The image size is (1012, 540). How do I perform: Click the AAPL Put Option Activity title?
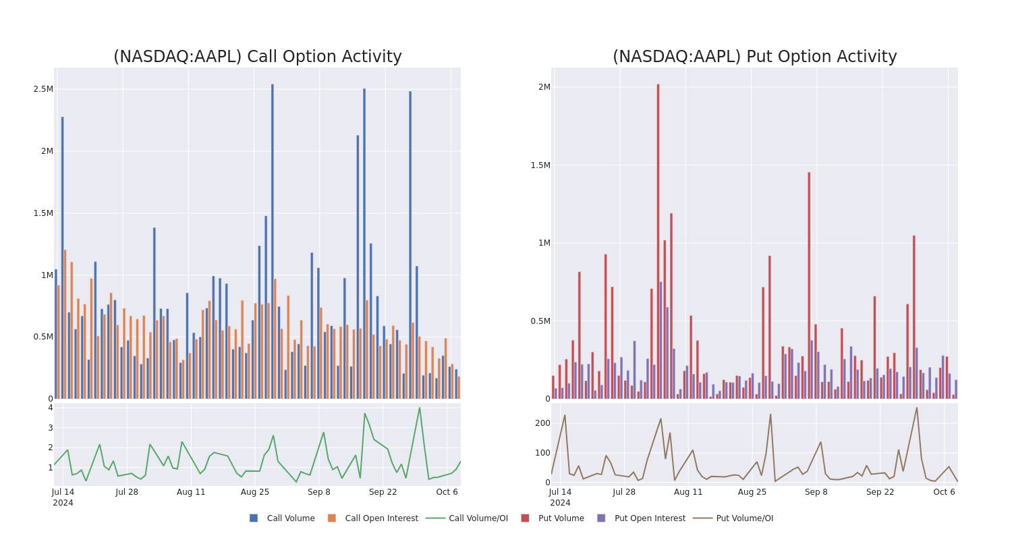click(x=755, y=57)
